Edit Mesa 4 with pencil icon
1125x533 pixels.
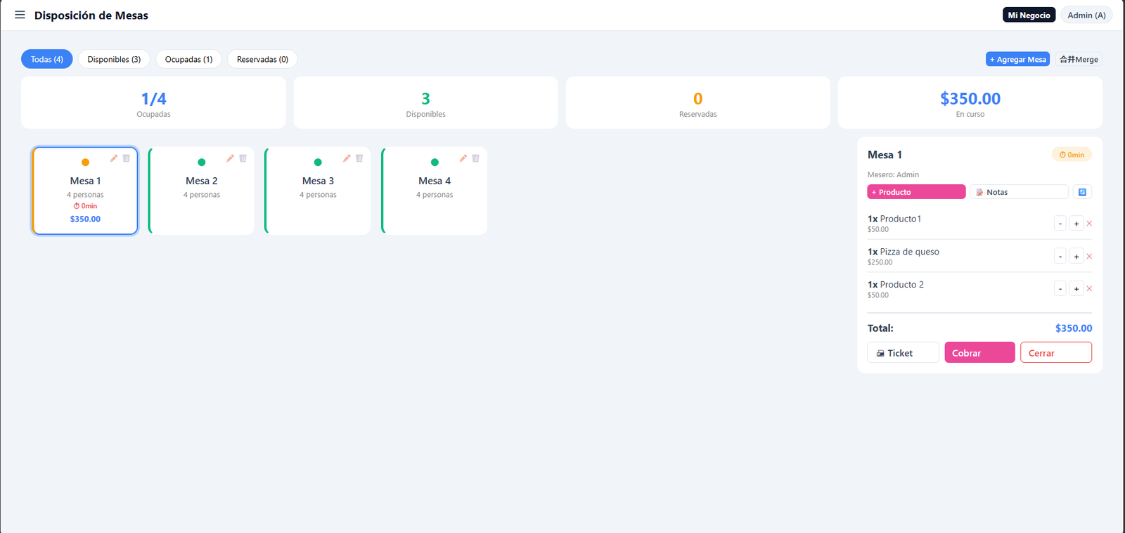[463, 158]
